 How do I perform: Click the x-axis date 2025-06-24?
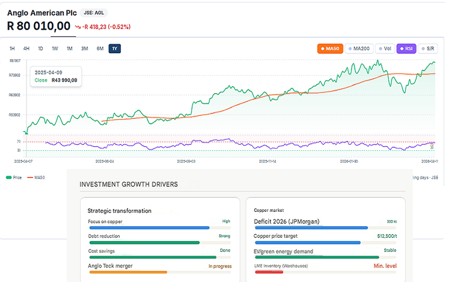104,161
